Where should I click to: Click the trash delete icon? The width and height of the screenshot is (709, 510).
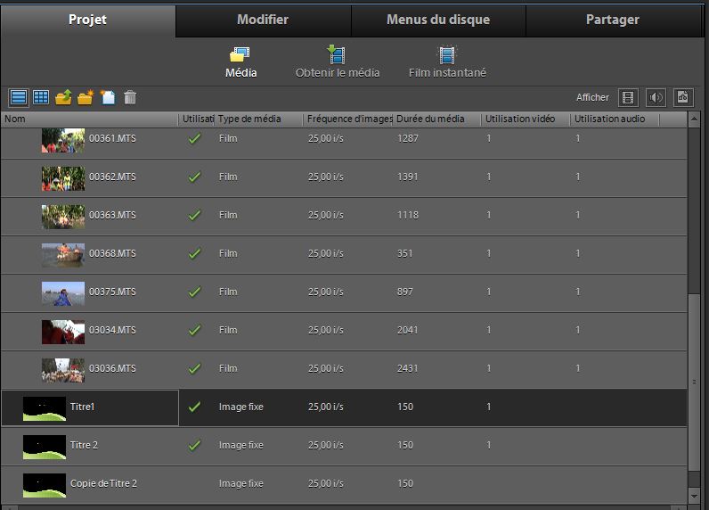click(130, 97)
